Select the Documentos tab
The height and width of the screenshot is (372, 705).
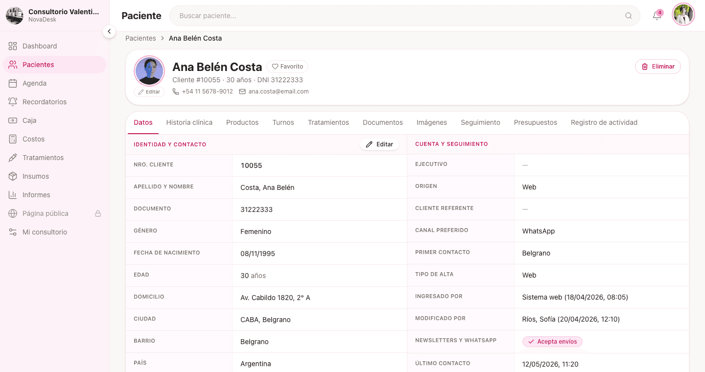383,122
